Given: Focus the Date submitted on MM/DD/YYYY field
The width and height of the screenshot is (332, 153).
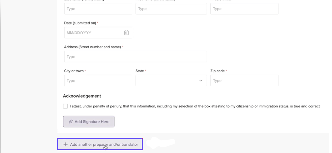Looking at the screenshot, I should pyautogui.click(x=94, y=33).
